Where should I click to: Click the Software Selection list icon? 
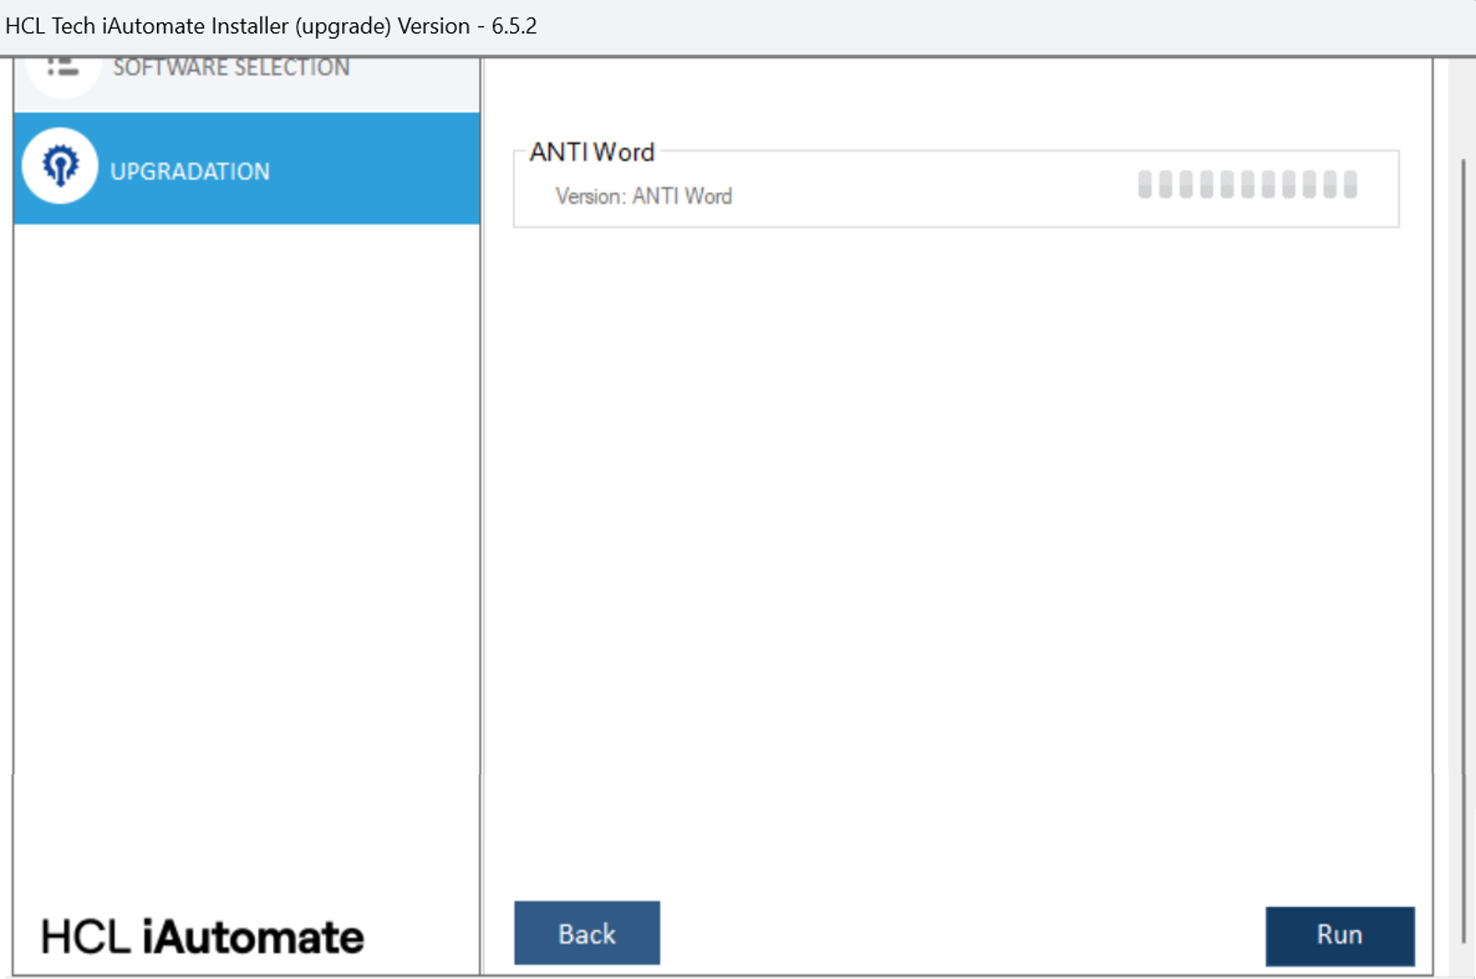click(x=63, y=69)
